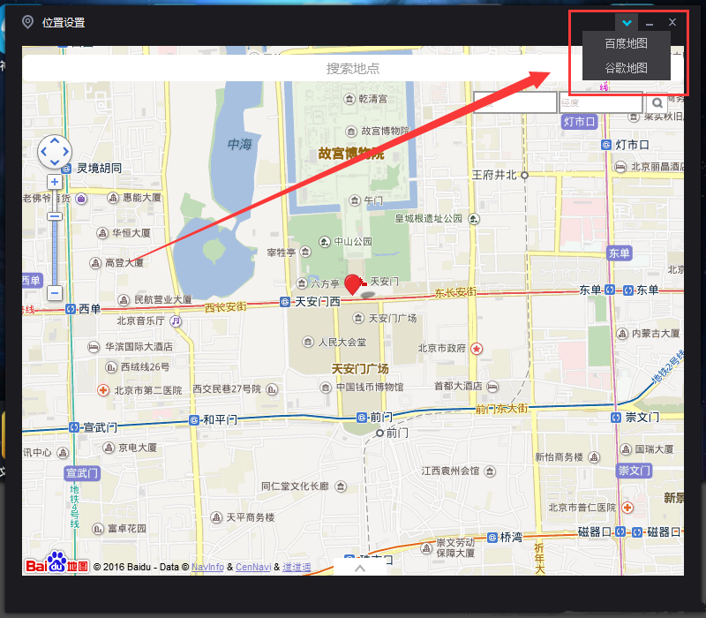Zoom out with the bottom minus button

(55, 293)
